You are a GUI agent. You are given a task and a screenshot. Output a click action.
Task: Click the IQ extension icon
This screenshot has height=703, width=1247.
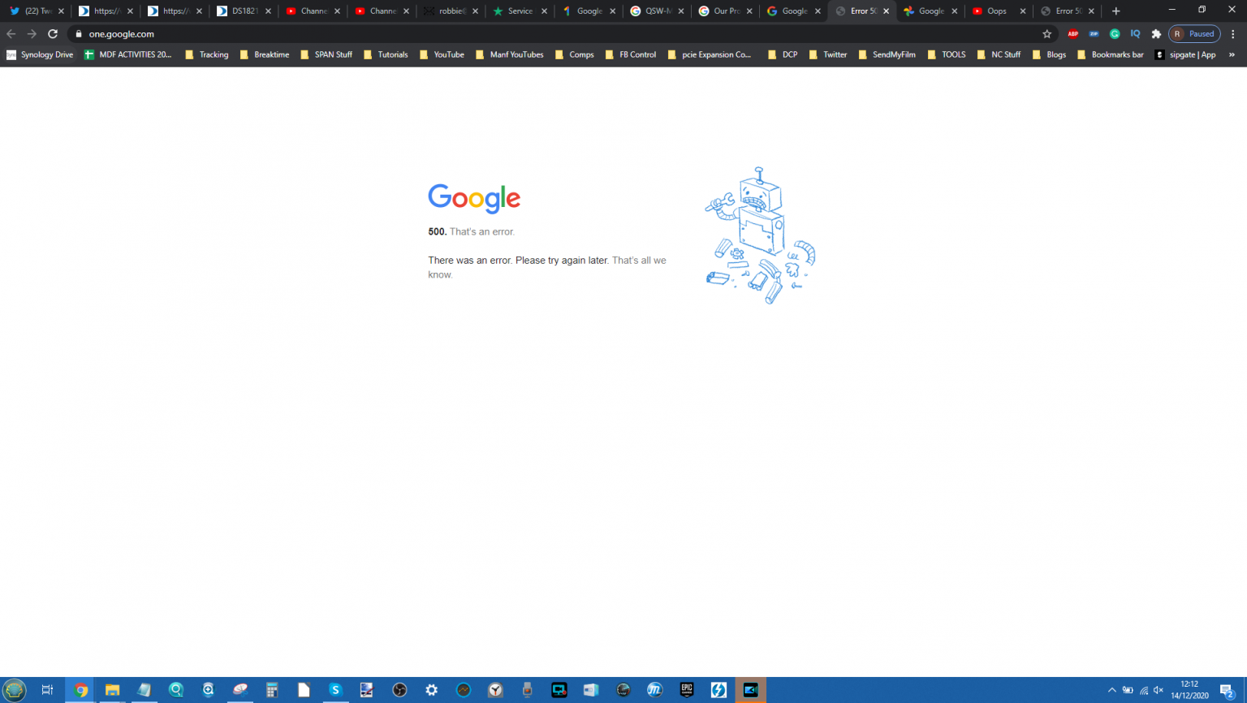pyautogui.click(x=1135, y=34)
